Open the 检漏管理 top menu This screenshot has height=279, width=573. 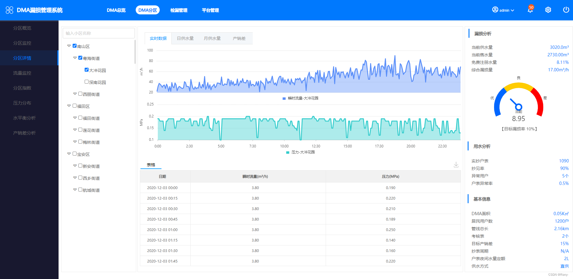[x=179, y=10]
